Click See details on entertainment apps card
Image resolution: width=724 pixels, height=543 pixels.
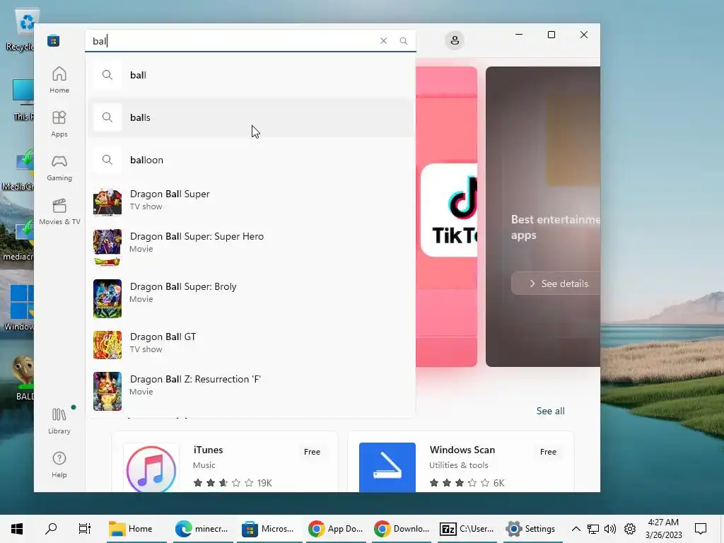pos(556,284)
